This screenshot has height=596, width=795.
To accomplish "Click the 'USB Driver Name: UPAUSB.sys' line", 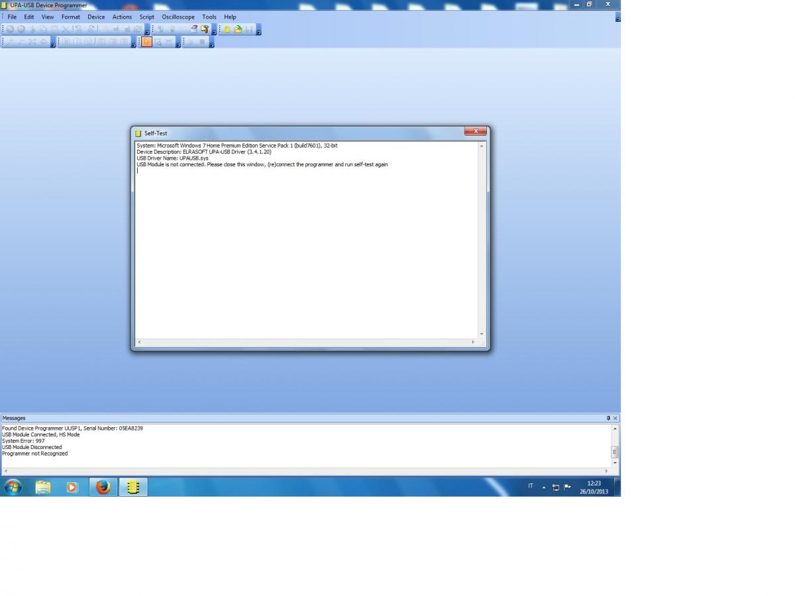I will [x=172, y=158].
